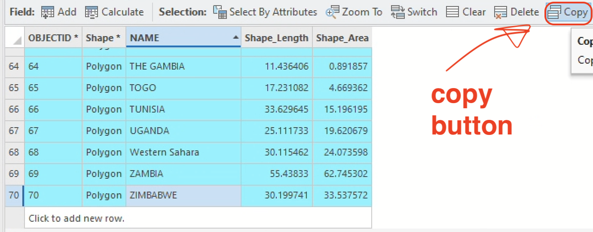This screenshot has width=593, height=232.
Task: Select row 70 using row header
Action: coord(14,195)
